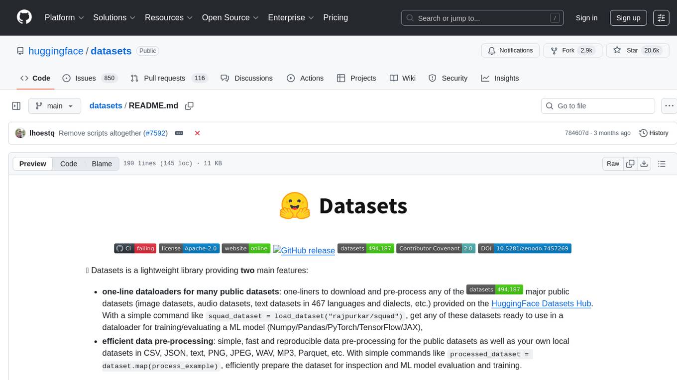This screenshot has height=380, width=677.
Task: Switch to the Code tab
Action: (35, 78)
